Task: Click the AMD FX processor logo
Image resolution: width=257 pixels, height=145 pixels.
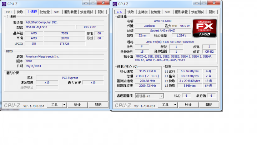Action: 205,28
